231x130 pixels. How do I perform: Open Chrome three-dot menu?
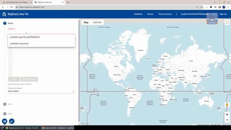(x=228, y=7)
